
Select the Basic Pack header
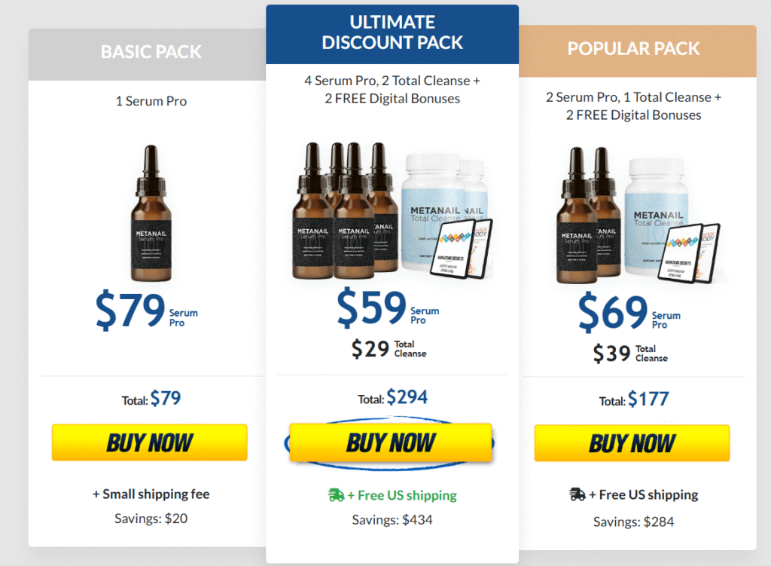tap(151, 52)
